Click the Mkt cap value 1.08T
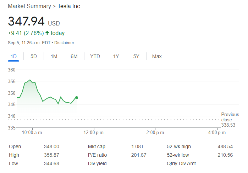Screen dimensions: 248x173 click(138, 146)
